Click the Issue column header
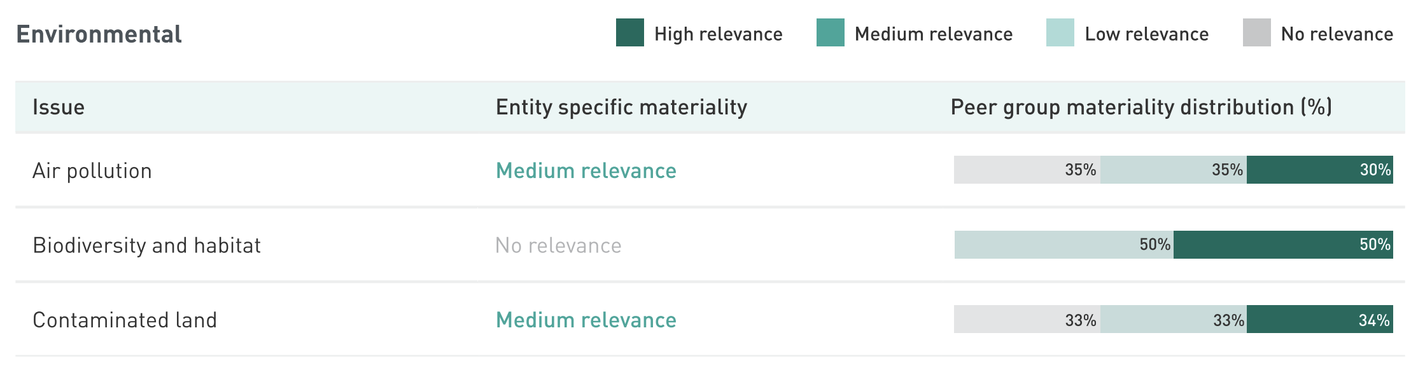This screenshot has height=375, width=1418. click(x=59, y=107)
